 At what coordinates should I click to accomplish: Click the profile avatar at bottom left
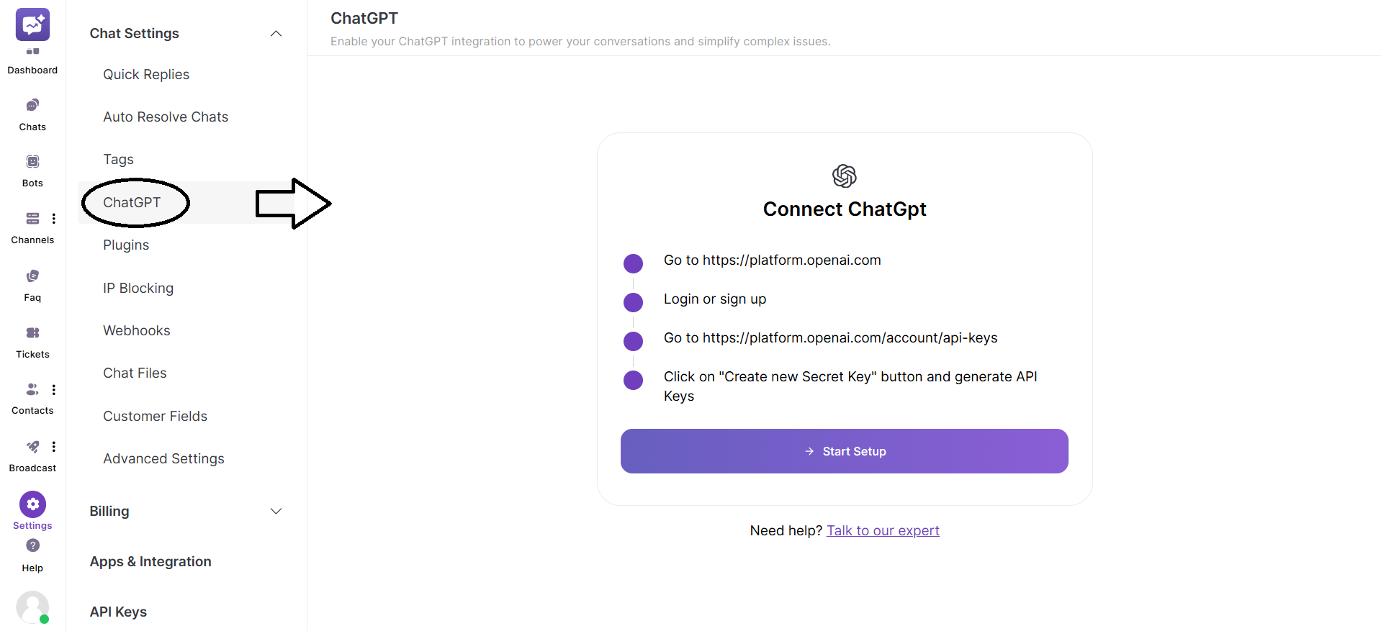[32, 607]
